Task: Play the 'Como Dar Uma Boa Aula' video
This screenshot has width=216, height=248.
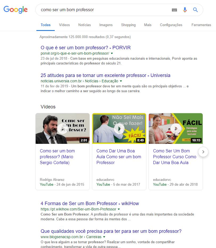Action: tap(119, 128)
